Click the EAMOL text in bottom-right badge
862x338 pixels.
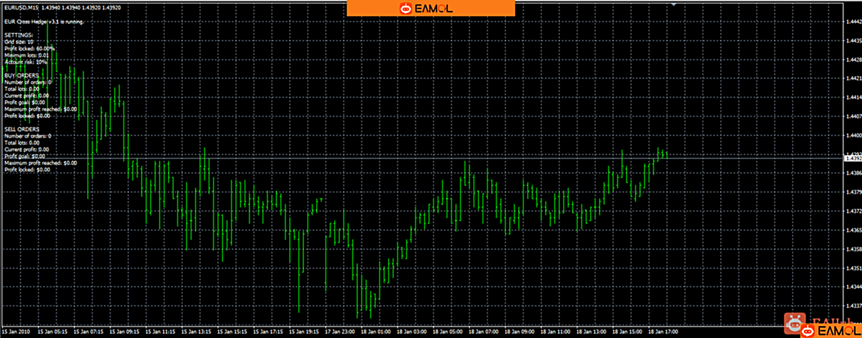(x=838, y=331)
